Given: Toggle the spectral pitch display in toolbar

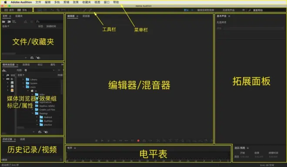Looking at the screenshot, I should point(45,10).
